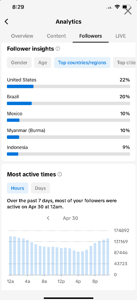Tap the 12a bar in the chart
Image resolution: width=137 pixels, height=300 pixels.
11,255
